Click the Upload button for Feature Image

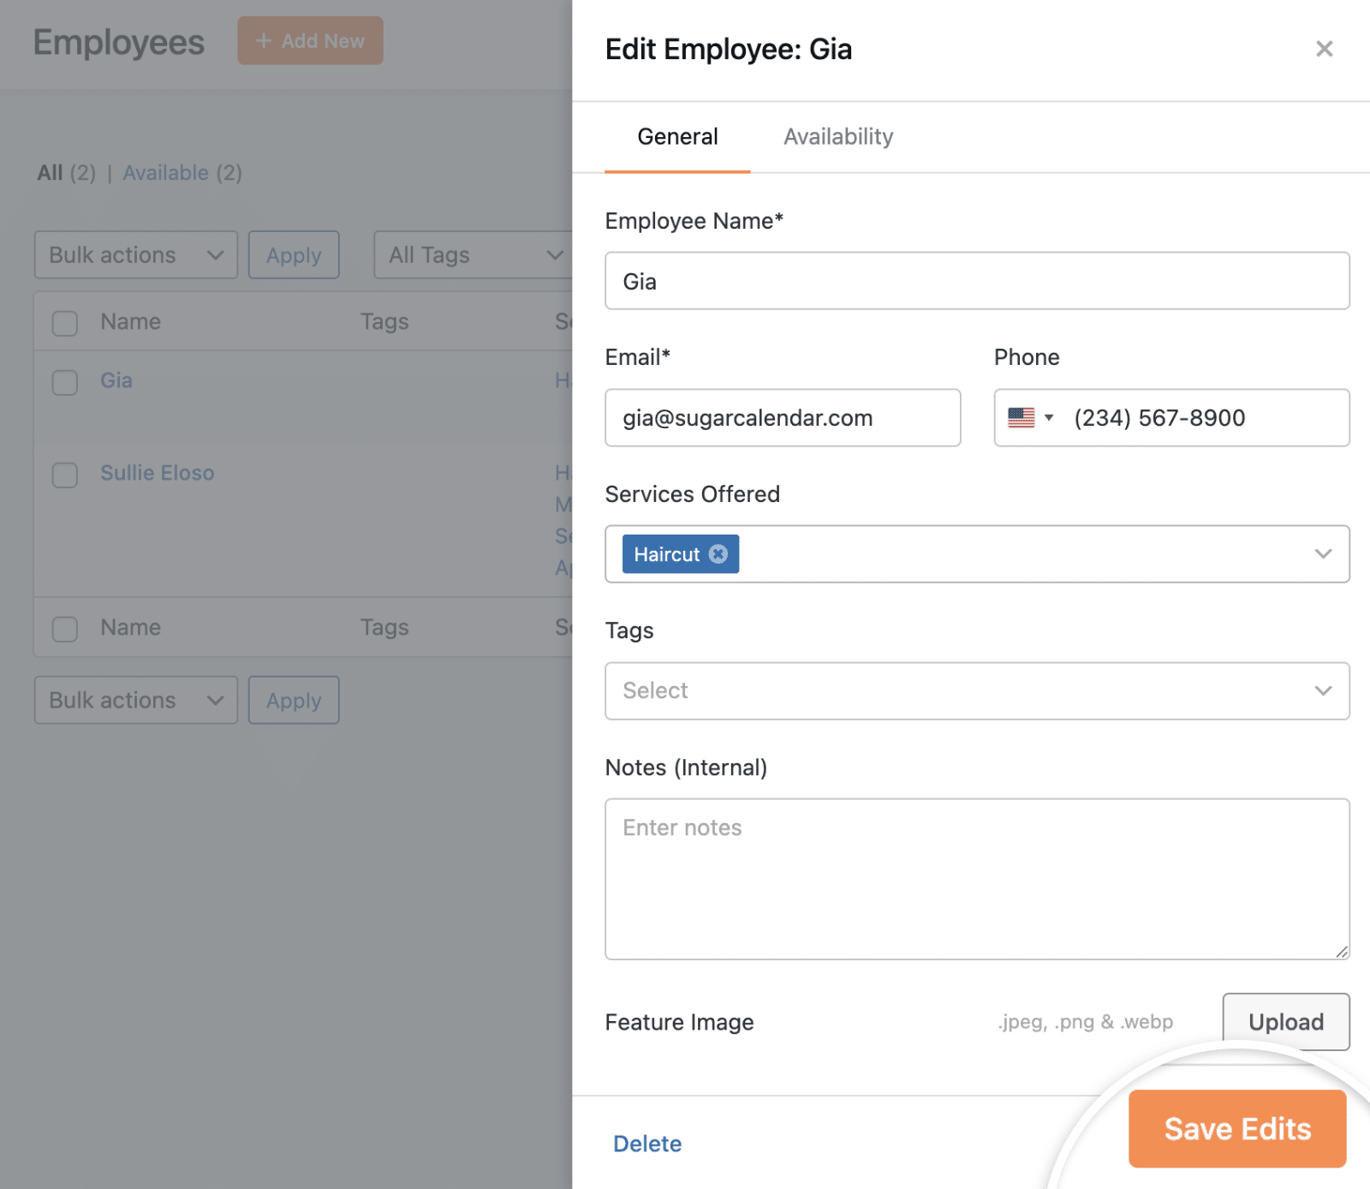(x=1285, y=1021)
